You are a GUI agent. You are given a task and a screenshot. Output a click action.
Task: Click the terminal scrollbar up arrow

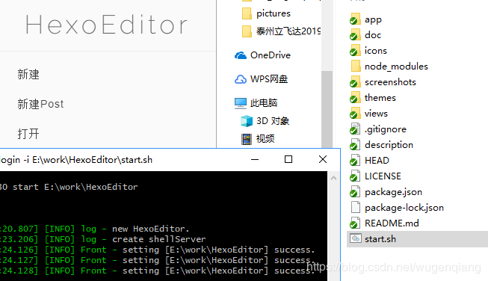coord(333,179)
